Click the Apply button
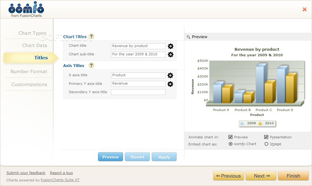The width and height of the screenshot is (312, 186). coord(164,157)
